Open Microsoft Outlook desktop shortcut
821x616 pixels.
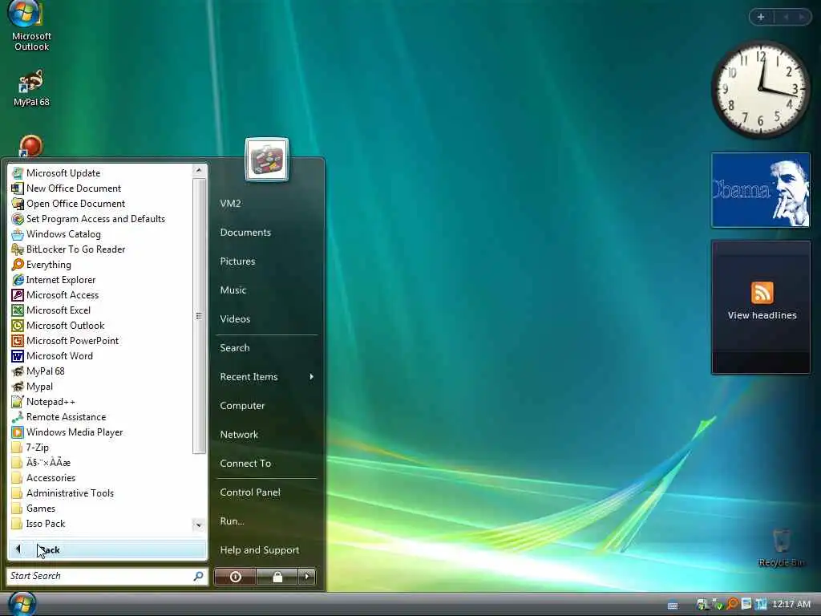tap(31, 26)
